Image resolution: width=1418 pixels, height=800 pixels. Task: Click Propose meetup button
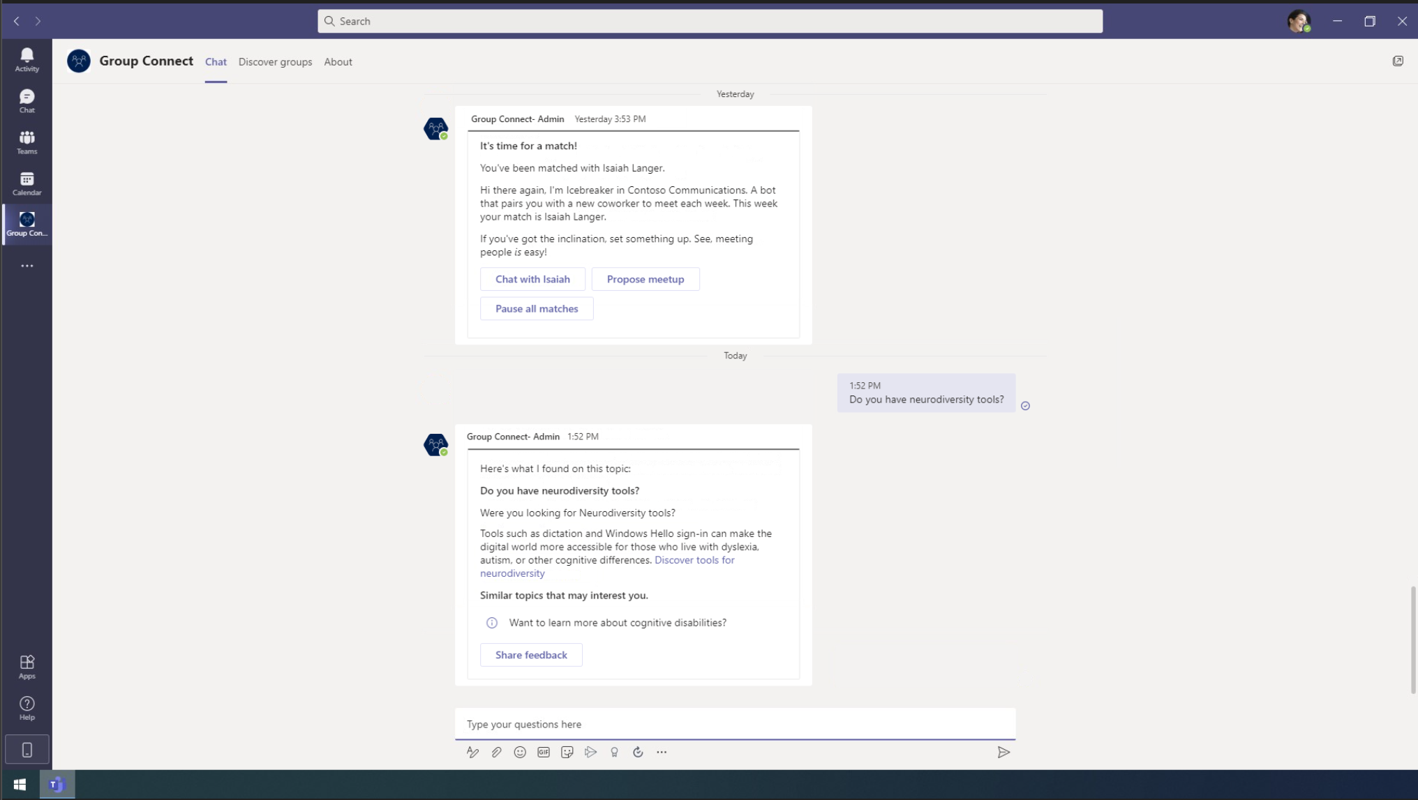pos(645,278)
